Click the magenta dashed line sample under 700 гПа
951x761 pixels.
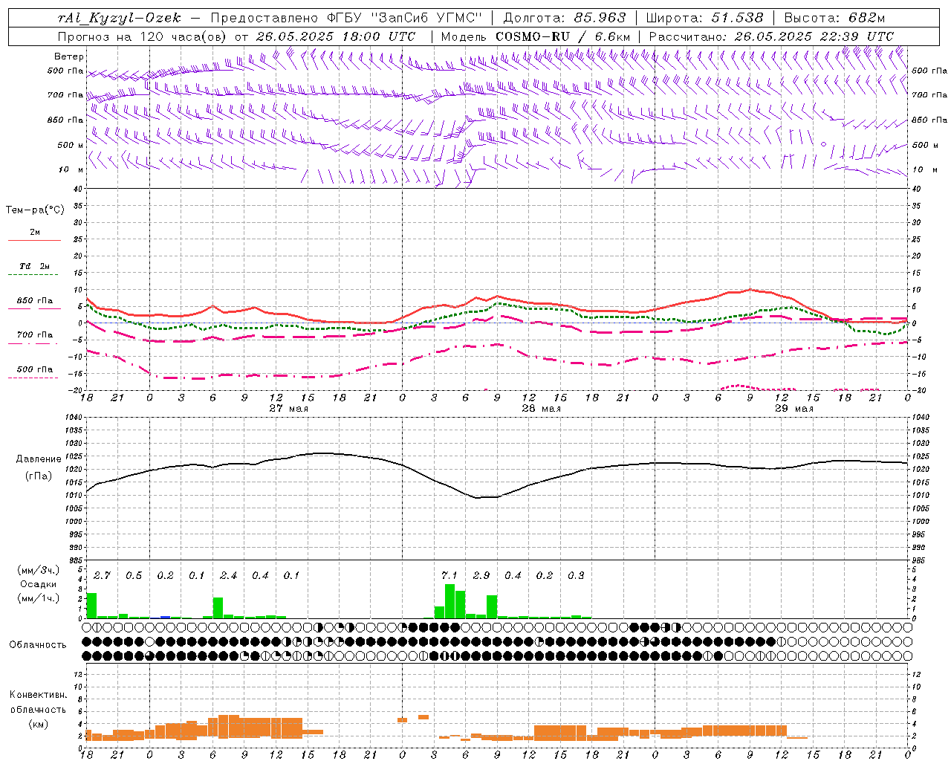(x=33, y=344)
